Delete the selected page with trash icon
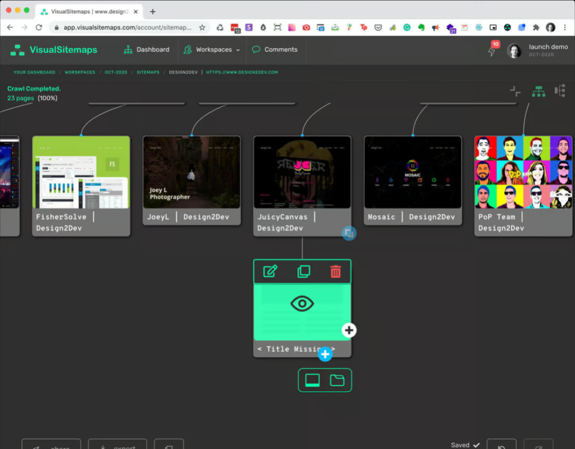Viewport: 575px width, 449px height. coord(336,271)
